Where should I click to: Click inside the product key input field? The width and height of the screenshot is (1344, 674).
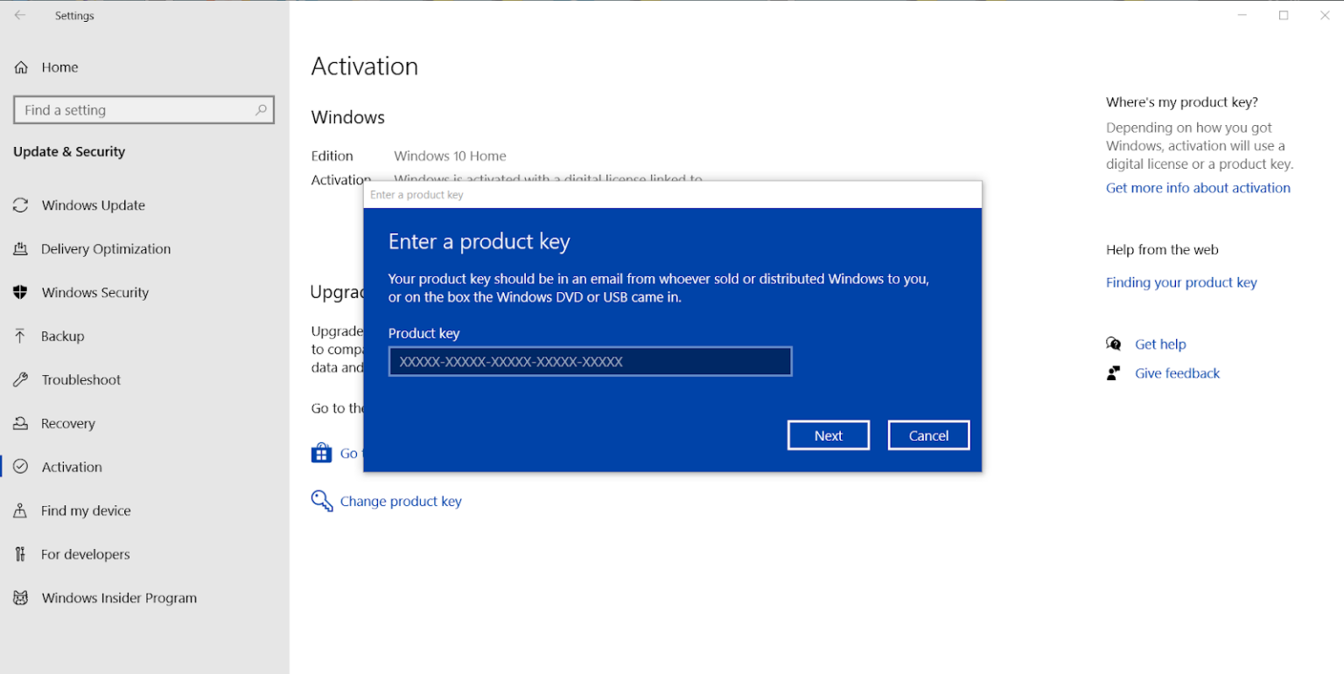coord(590,361)
